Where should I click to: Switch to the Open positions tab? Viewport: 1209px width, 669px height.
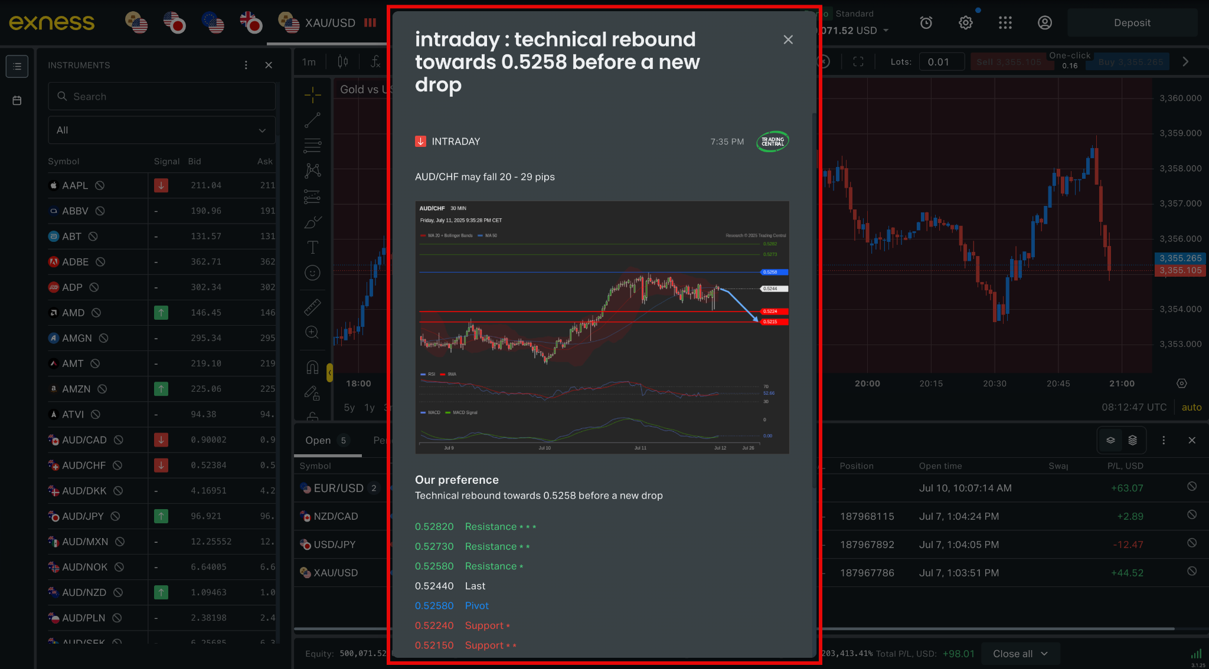pyautogui.click(x=328, y=440)
